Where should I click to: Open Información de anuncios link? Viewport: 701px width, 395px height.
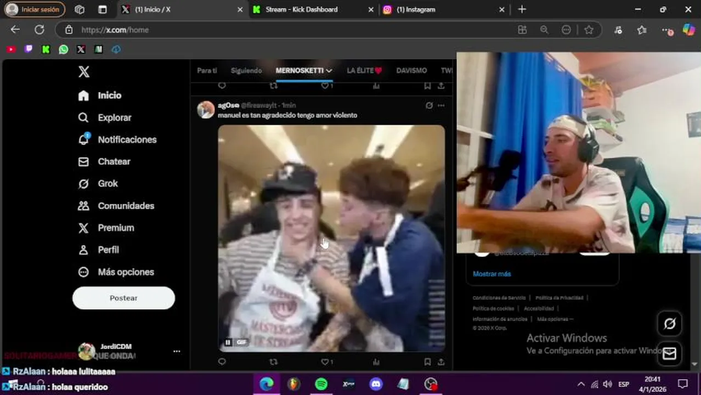(500, 319)
